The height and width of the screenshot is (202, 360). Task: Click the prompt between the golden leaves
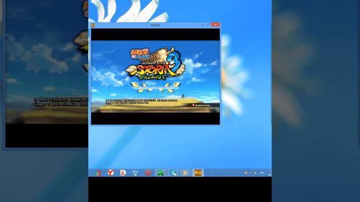(x=156, y=88)
